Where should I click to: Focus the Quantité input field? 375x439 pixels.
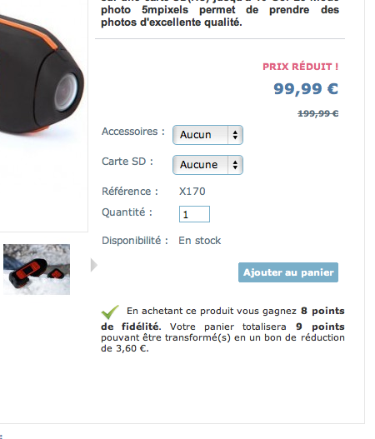(194, 214)
